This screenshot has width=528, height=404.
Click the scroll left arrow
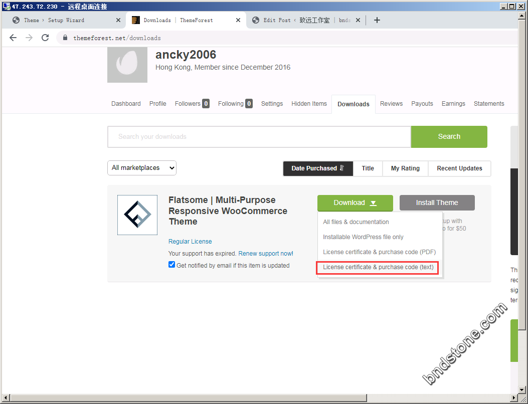pos(6,397)
